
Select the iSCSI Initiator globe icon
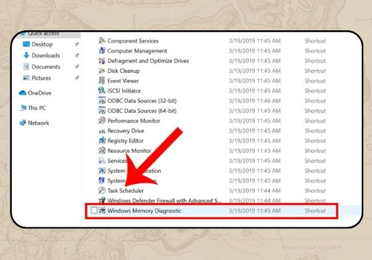click(102, 91)
